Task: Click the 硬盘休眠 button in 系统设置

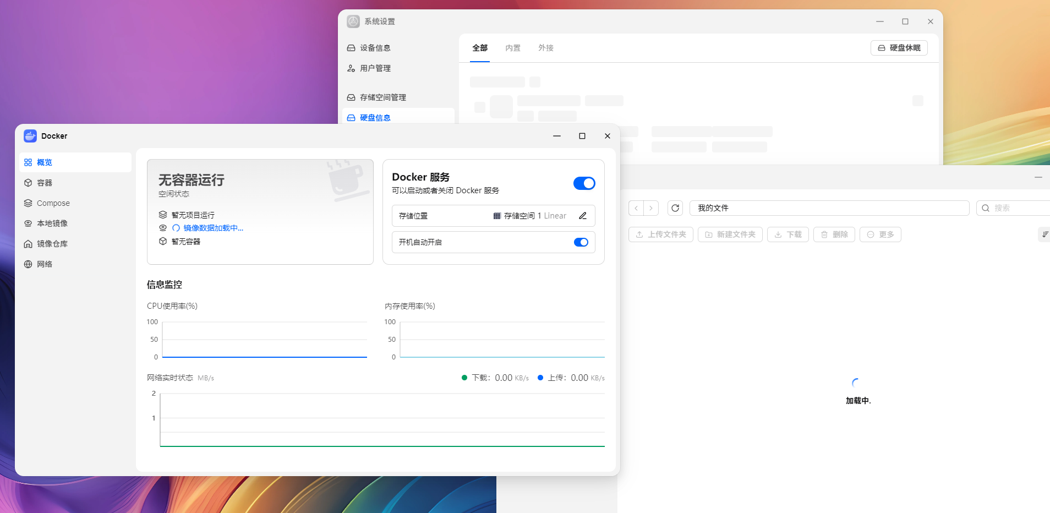Action: tap(899, 48)
